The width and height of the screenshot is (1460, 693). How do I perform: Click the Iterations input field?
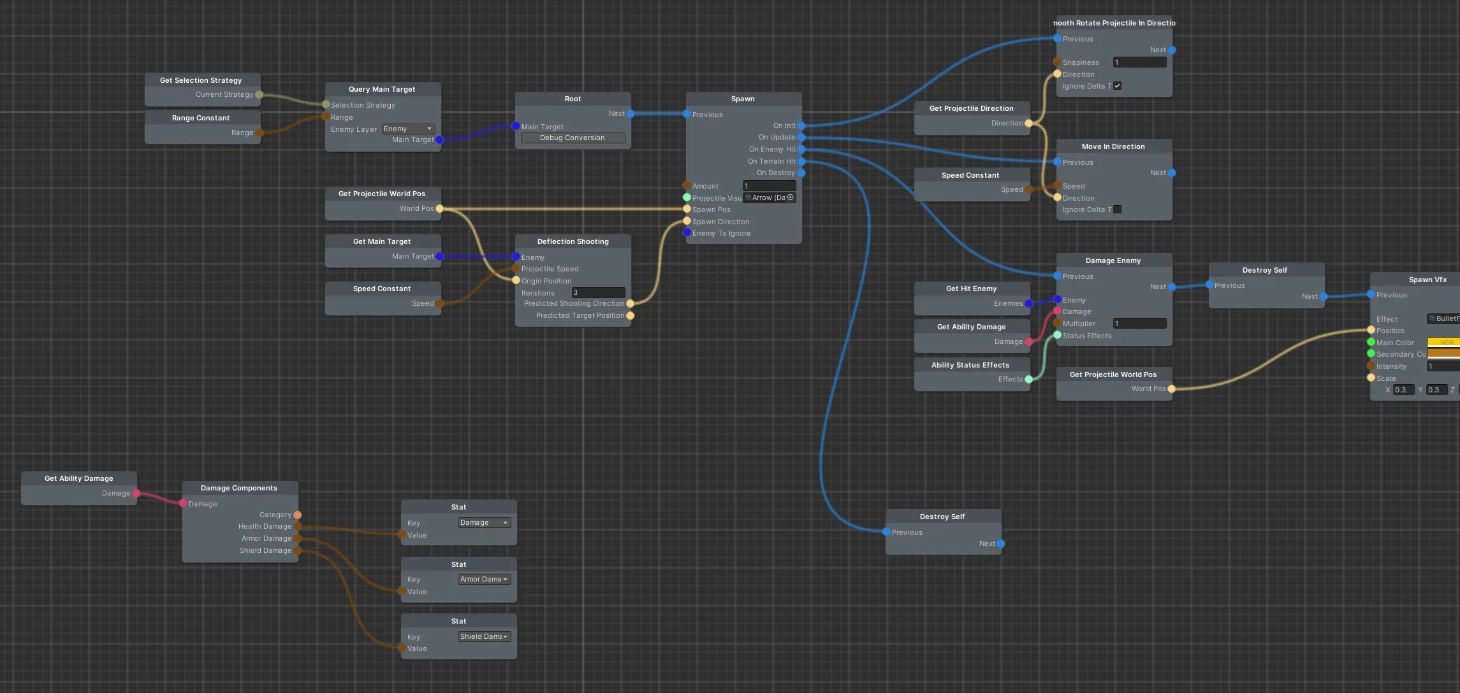tap(598, 293)
